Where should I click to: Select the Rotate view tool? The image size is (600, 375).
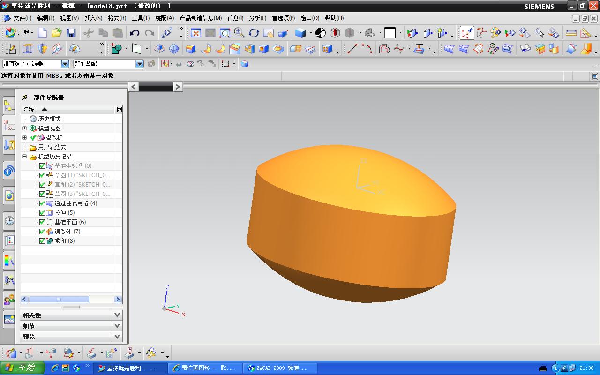(254, 33)
